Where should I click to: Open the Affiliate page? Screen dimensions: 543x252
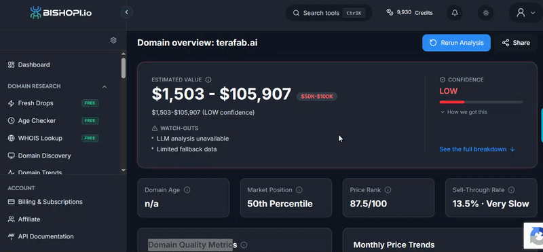coord(29,219)
